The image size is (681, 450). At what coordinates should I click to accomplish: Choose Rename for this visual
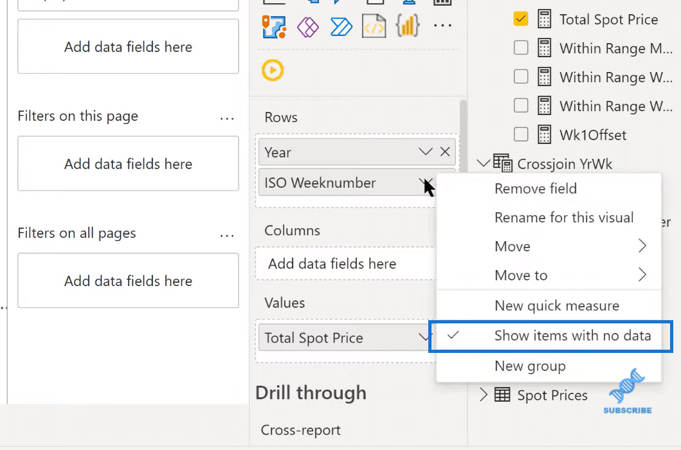[549, 217]
